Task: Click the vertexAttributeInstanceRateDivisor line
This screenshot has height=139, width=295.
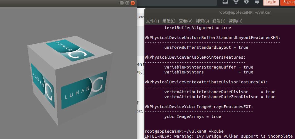Action: pos(220,92)
